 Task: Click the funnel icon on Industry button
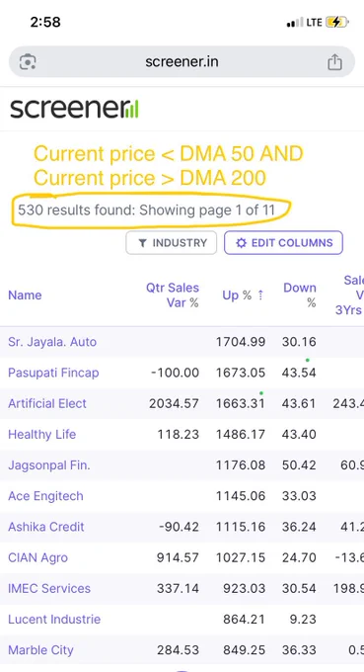142,243
